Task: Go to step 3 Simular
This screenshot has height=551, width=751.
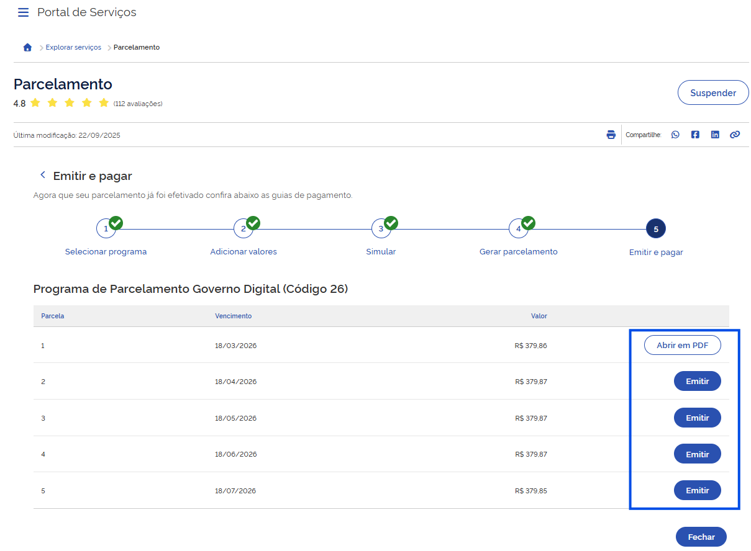Action: point(381,229)
